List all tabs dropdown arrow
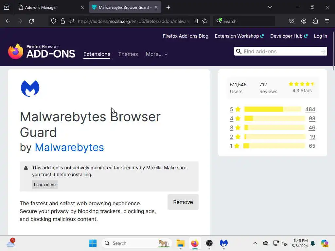The image size is (335, 251). [270, 7]
